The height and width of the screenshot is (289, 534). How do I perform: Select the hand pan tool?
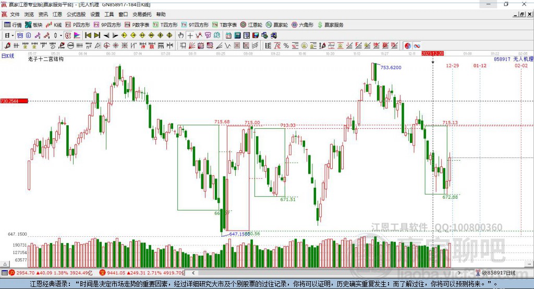pos(181,35)
